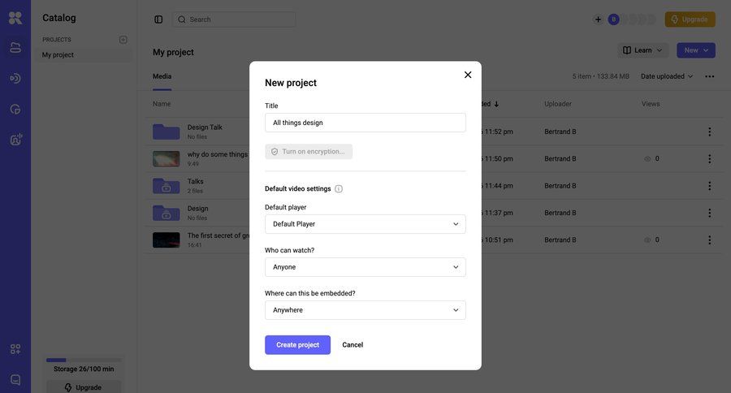
Task: Expand the Default player dropdown
Action: pos(365,224)
